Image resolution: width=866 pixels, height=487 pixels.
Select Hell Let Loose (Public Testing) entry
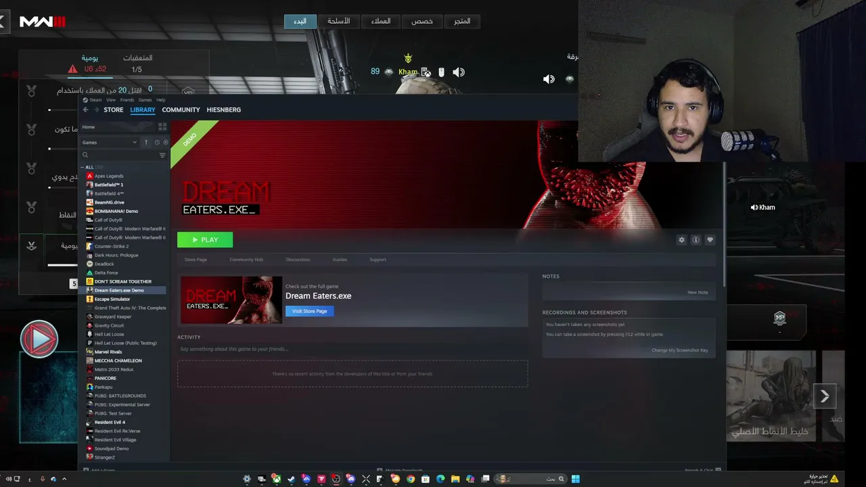point(126,343)
